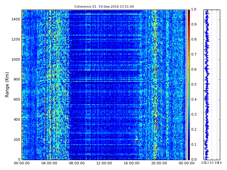The width and height of the screenshot is (227, 170).
Task: Click the 'Range (Km)' y-axis label
Action: 7,85
